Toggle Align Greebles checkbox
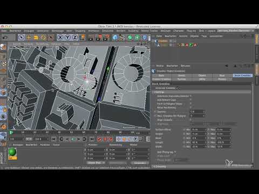 pos(191,120)
